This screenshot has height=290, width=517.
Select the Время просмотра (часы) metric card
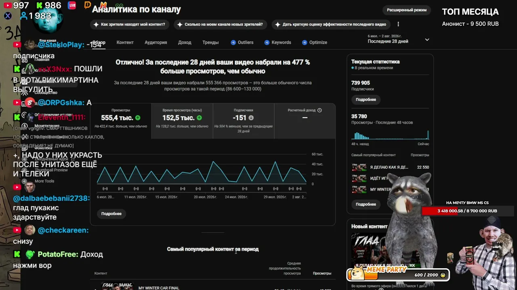(x=182, y=121)
